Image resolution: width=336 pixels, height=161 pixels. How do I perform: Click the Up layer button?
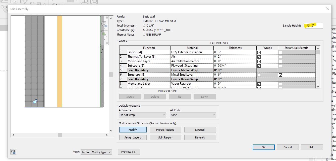pyautogui.click(x=180, y=97)
